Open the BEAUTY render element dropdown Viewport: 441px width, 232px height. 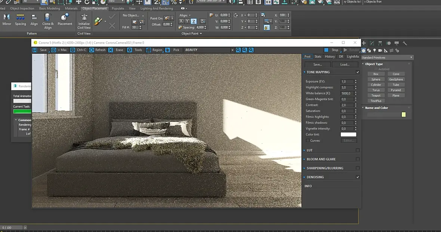pyautogui.click(x=232, y=50)
